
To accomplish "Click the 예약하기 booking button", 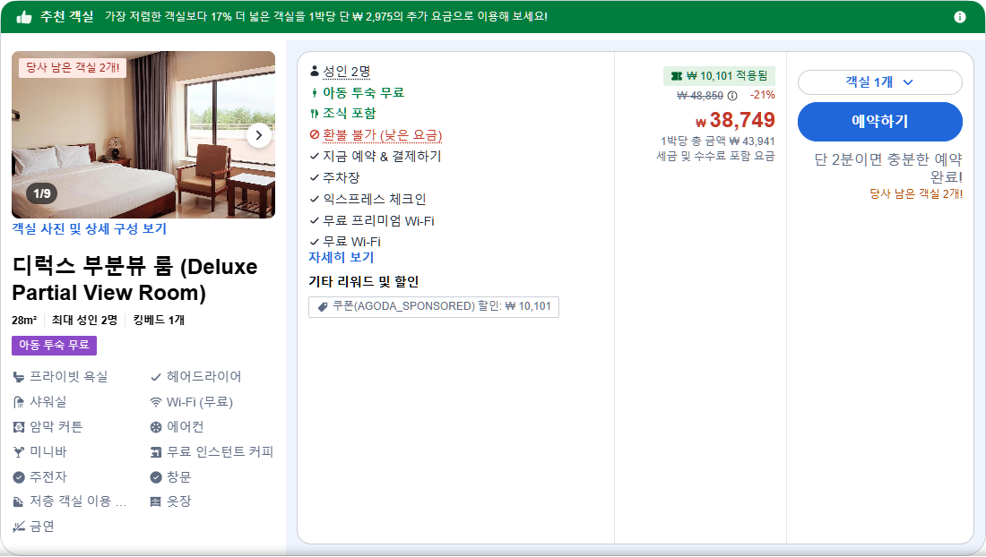I will point(879,121).
